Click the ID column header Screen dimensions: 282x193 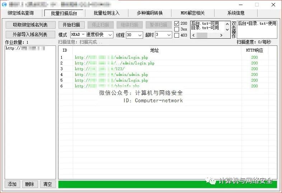coord(65,50)
